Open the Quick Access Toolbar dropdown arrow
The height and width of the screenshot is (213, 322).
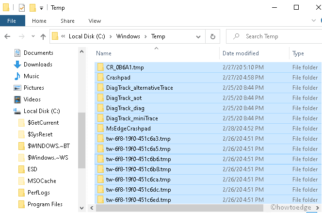42,8
